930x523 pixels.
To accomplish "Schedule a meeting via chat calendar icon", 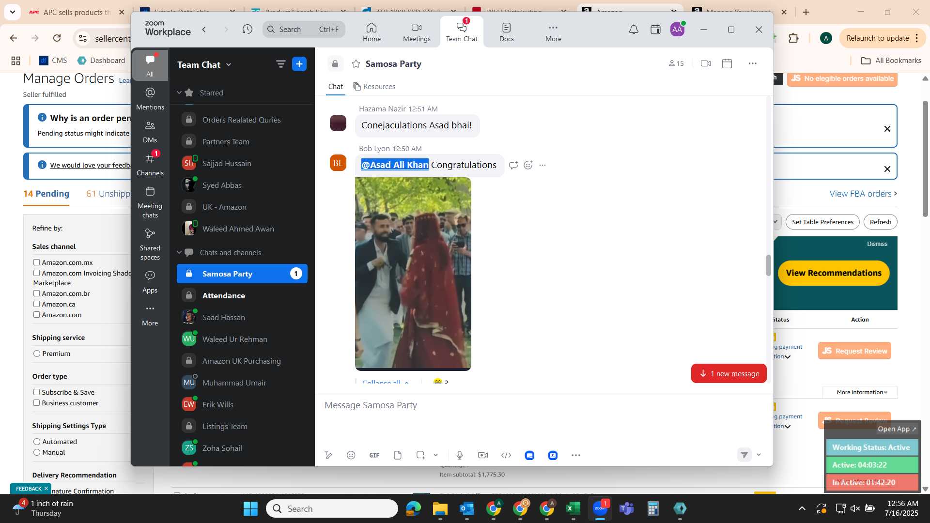I will coord(727,63).
